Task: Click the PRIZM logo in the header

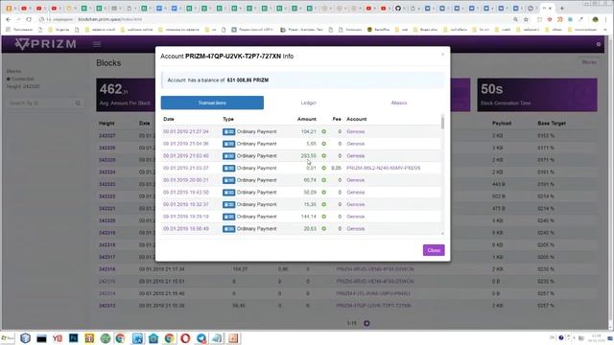Action: [x=45, y=44]
